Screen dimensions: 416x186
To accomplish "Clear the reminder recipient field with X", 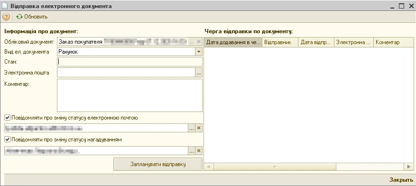I will point(199,151).
